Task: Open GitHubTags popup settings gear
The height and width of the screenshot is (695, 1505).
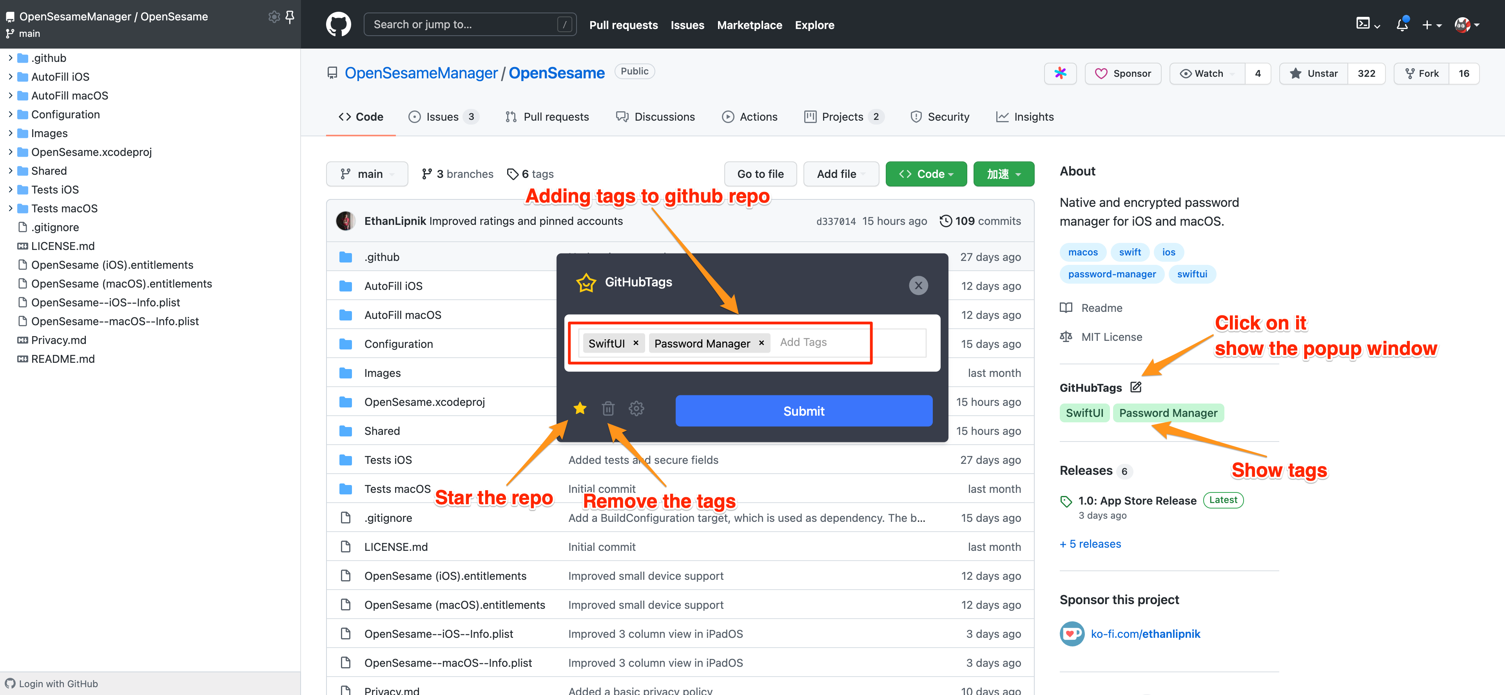Action: point(636,408)
